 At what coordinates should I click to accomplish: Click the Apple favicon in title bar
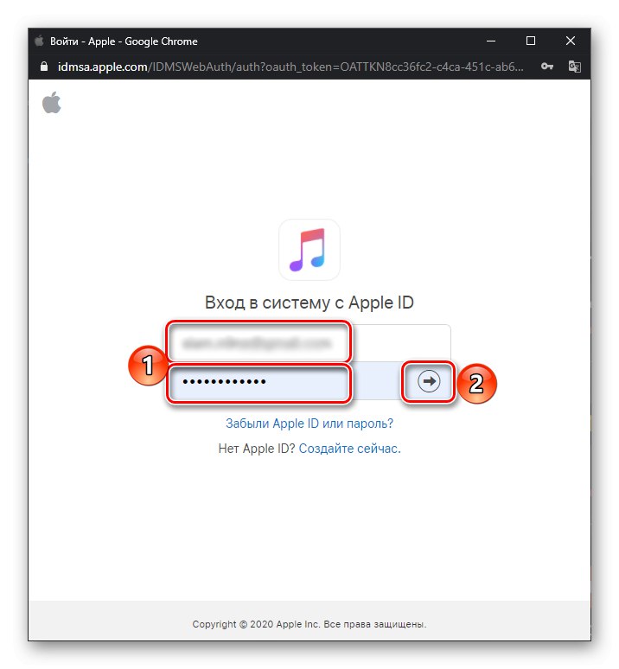click(39, 41)
